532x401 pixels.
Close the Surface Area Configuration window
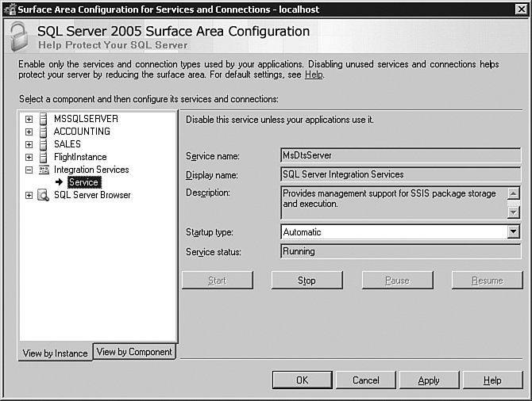click(x=521, y=10)
